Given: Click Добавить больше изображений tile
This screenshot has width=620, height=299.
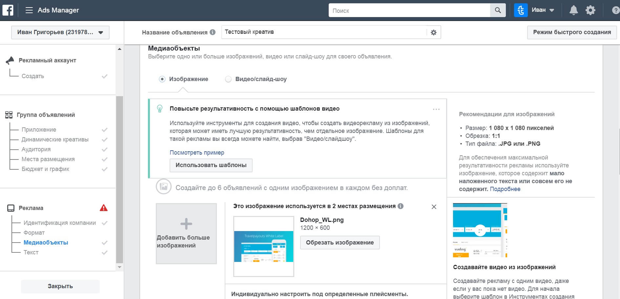Looking at the screenshot, I should (x=186, y=234).
